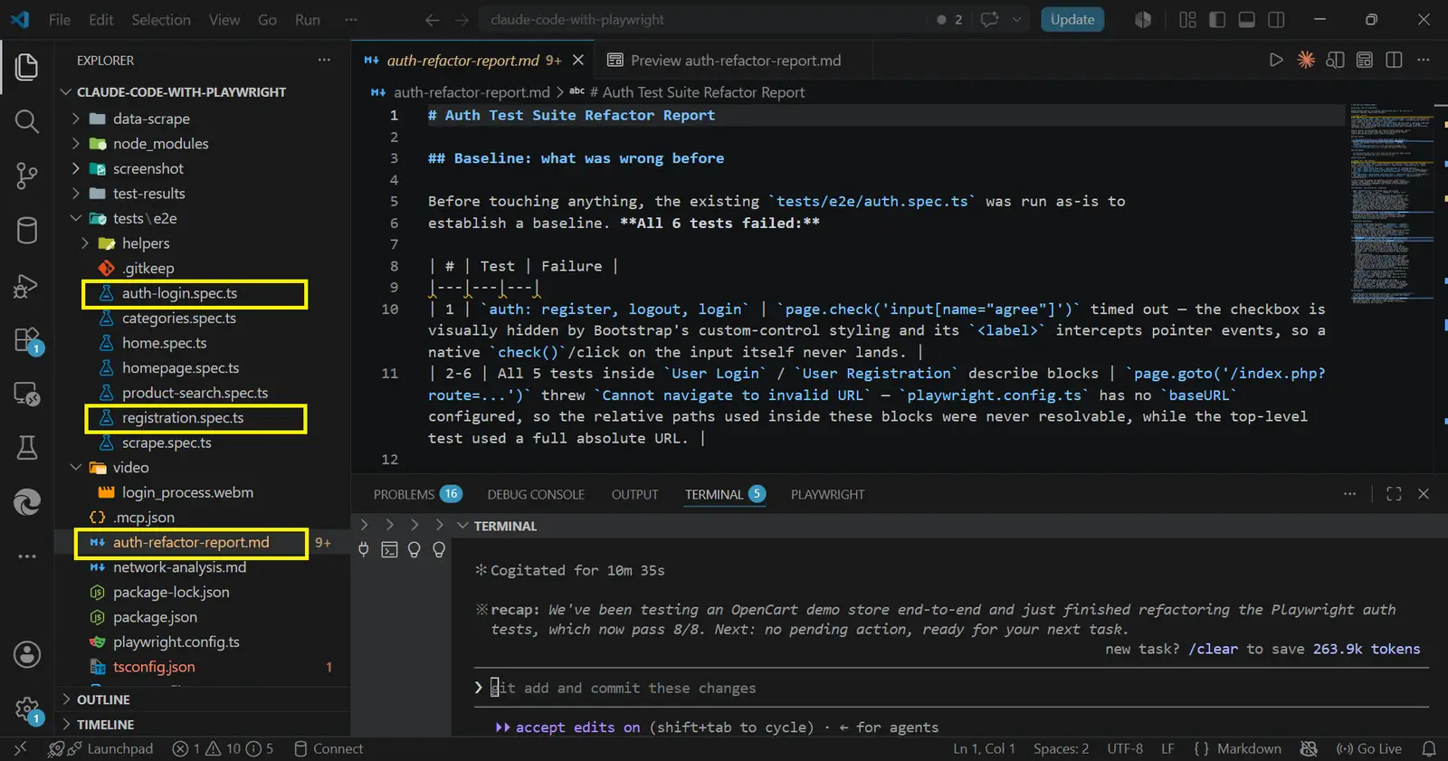Open the Extensions view
Image resolution: width=1448 pixels, height=761 pixels.
click(x=27, y=340)
